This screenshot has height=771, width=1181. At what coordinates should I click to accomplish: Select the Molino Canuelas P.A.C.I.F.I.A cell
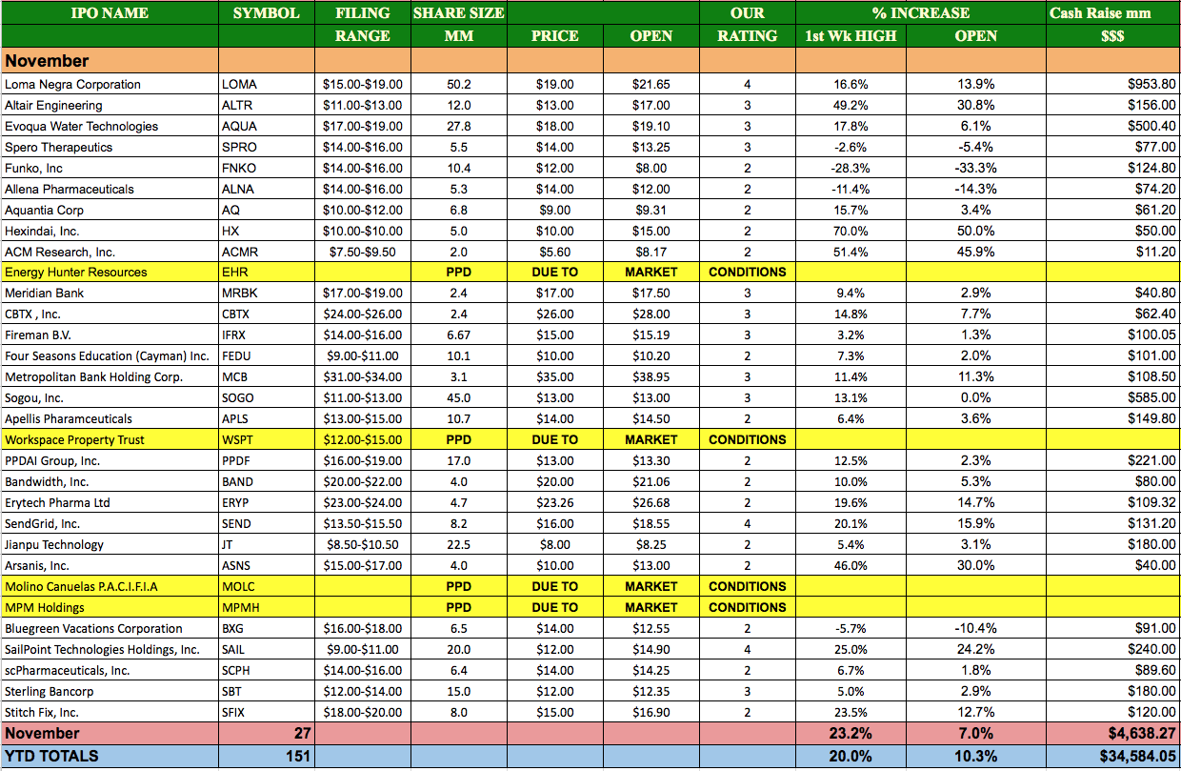coord(110,587)
